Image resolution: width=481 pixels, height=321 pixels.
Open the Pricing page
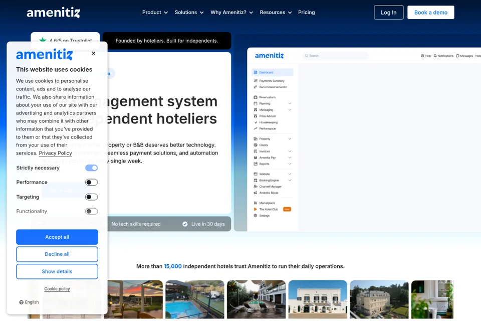tap(307, 12)
